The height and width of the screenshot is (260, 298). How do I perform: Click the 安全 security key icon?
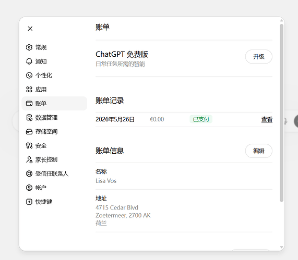29,145
